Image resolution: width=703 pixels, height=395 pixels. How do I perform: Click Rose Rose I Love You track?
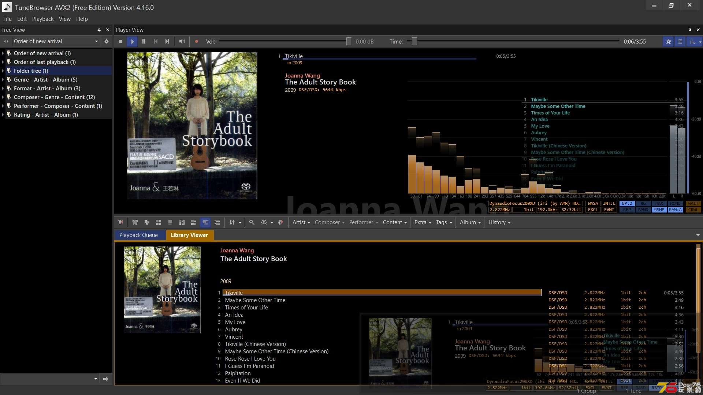[250, 359]
